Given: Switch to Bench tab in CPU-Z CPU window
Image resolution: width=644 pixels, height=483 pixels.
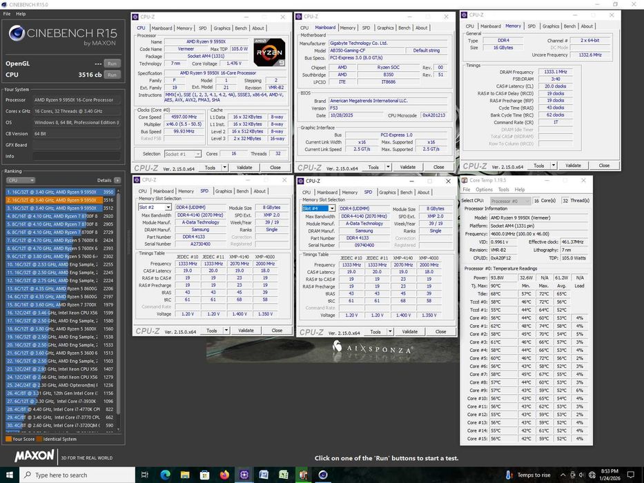Looking at the screenshot, I should point(241,28).
